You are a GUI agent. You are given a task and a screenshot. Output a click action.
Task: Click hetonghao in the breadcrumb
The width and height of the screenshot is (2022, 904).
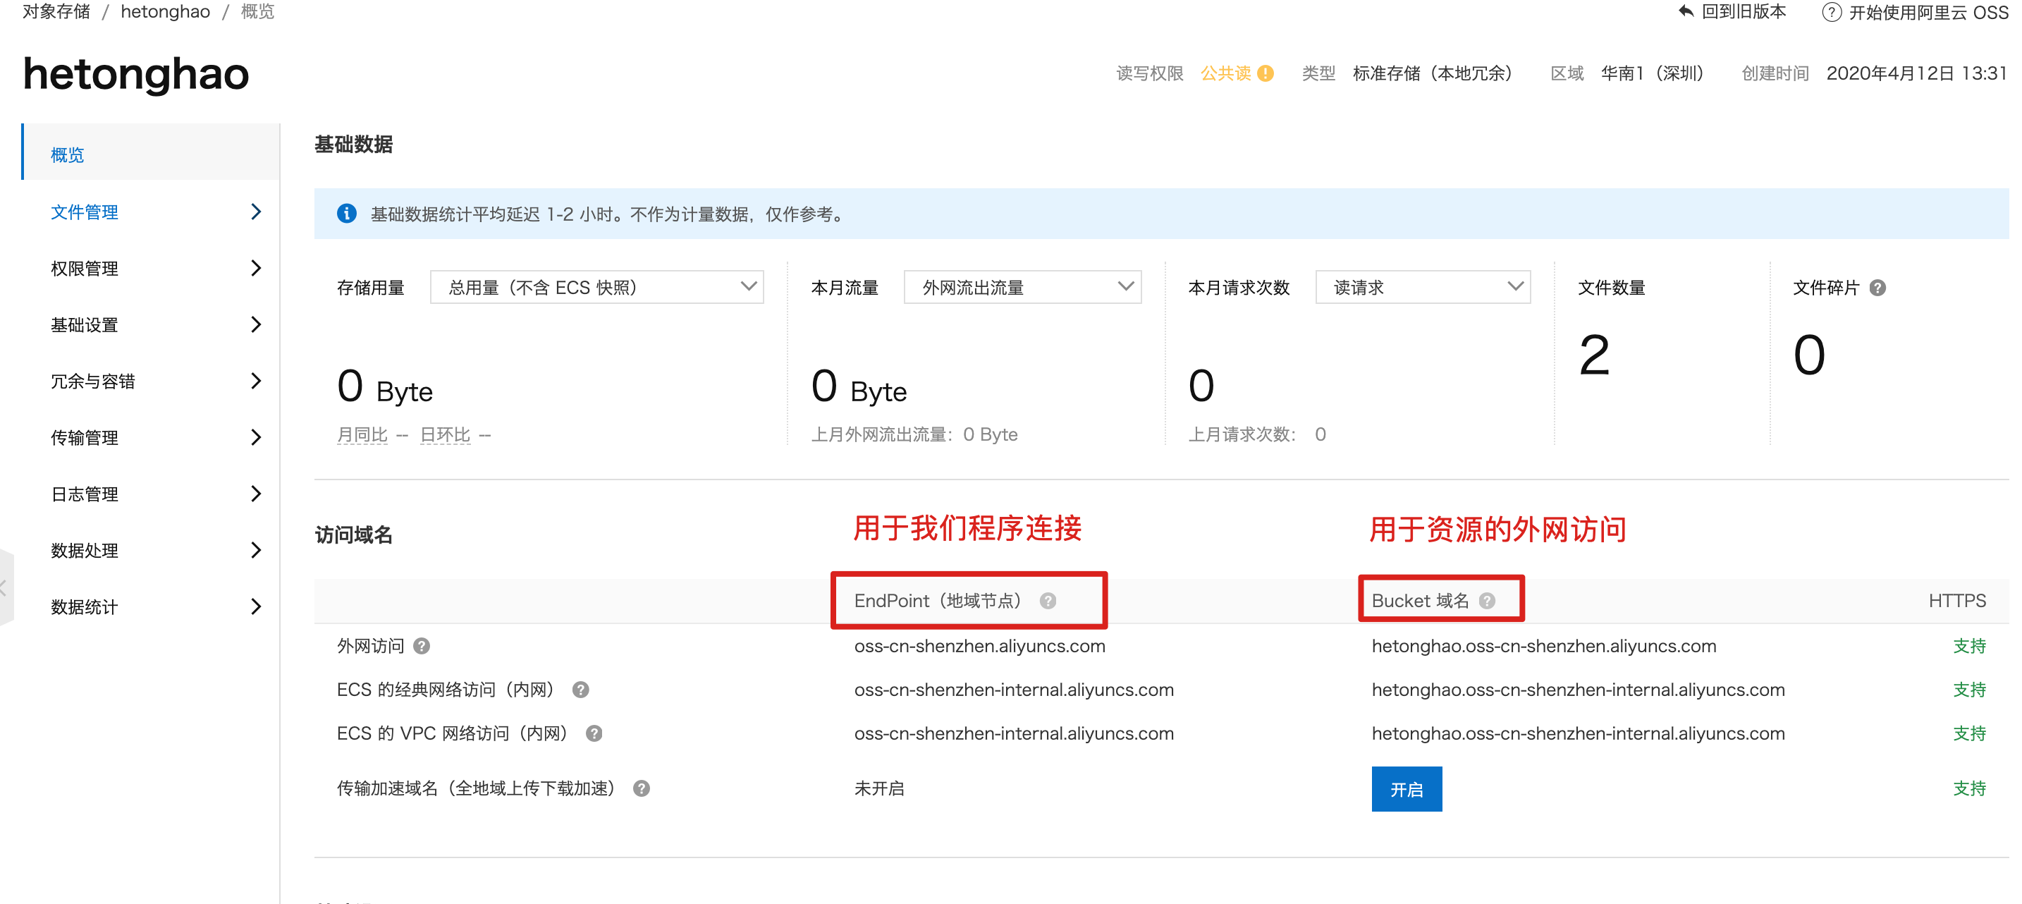point(165,11)
